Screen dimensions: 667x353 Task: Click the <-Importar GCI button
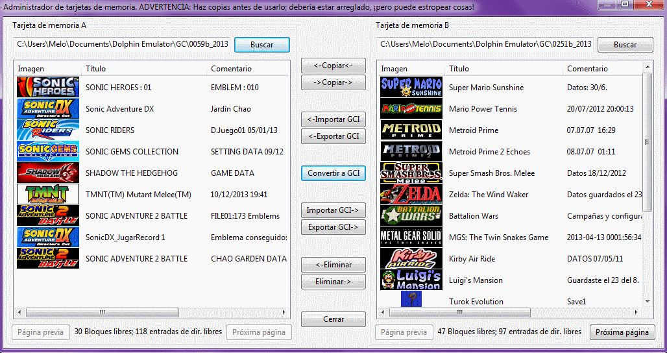pyautogui.click(x=333, y=119)
